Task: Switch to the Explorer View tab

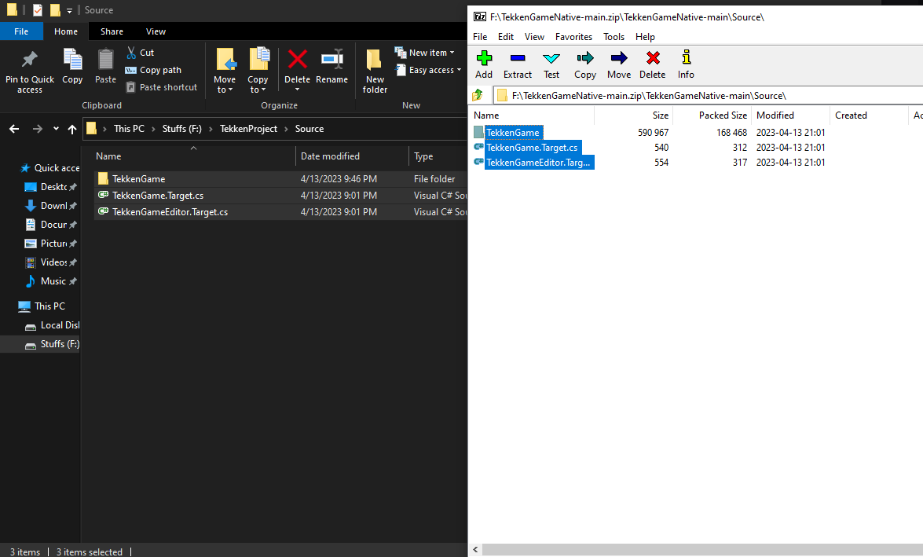Action: pyautogui.click(x=156, y=31)
